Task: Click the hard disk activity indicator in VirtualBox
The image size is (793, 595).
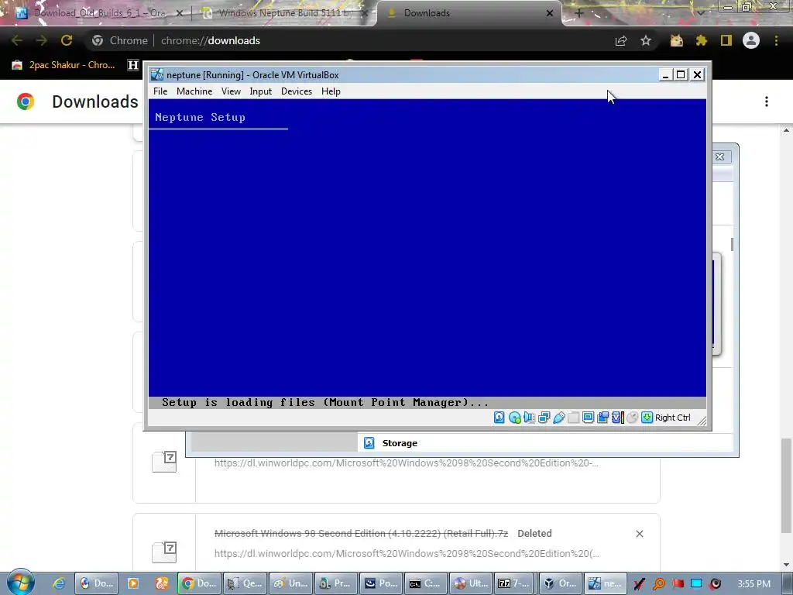Action: click(x=499, y=418)
